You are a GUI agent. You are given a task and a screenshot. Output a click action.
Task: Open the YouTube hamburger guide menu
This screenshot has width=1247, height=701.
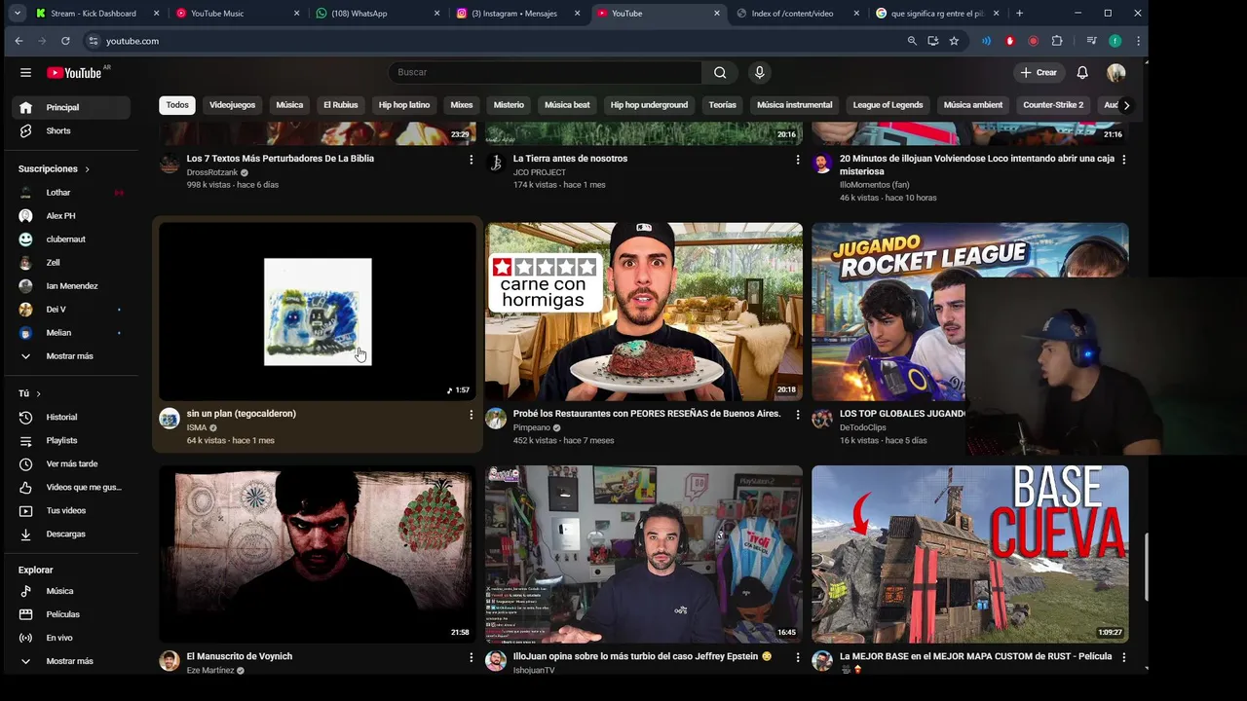point(25,72)
